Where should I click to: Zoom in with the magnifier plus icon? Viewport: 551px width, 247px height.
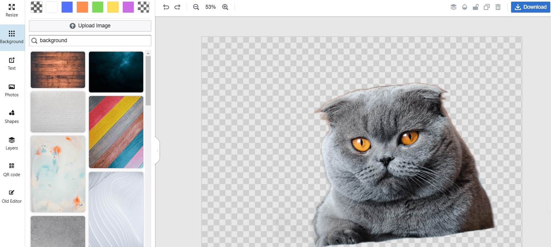click(225, 7)
